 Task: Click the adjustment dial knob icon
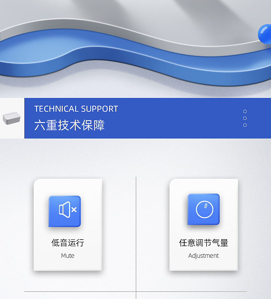(x=204, y=209)
